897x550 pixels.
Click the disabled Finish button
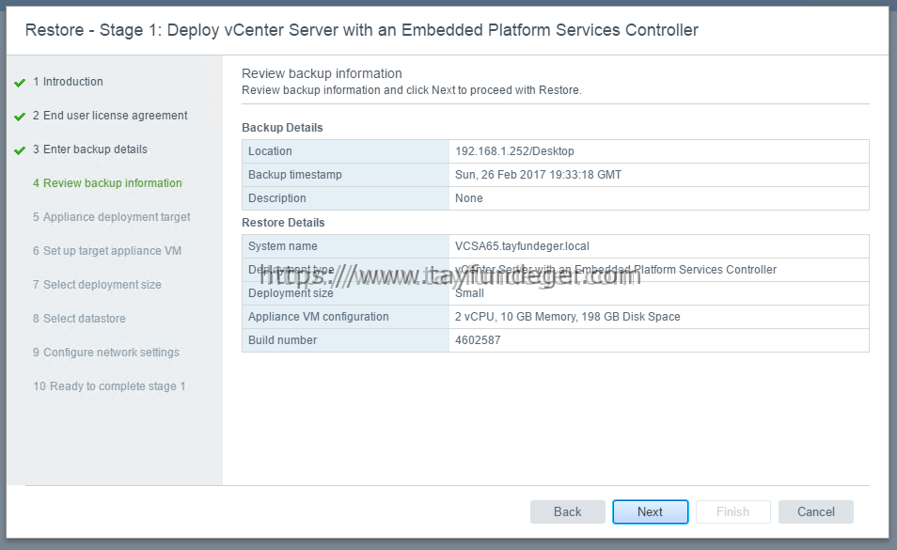[732, 511]
